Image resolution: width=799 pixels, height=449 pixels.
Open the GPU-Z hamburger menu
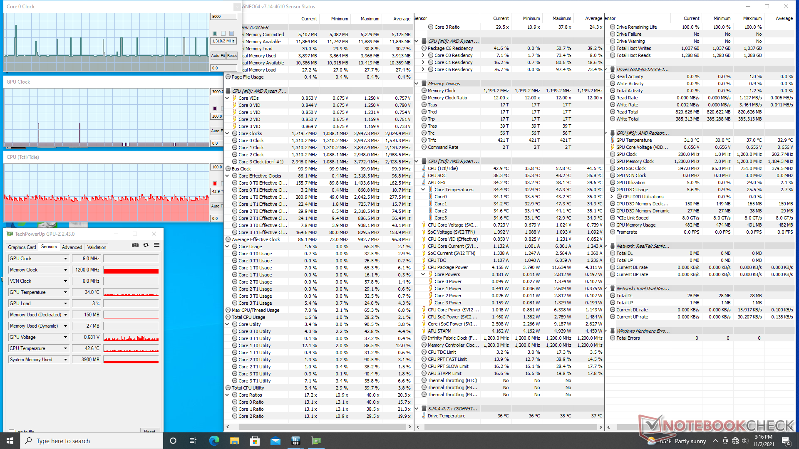click(157, 245)
